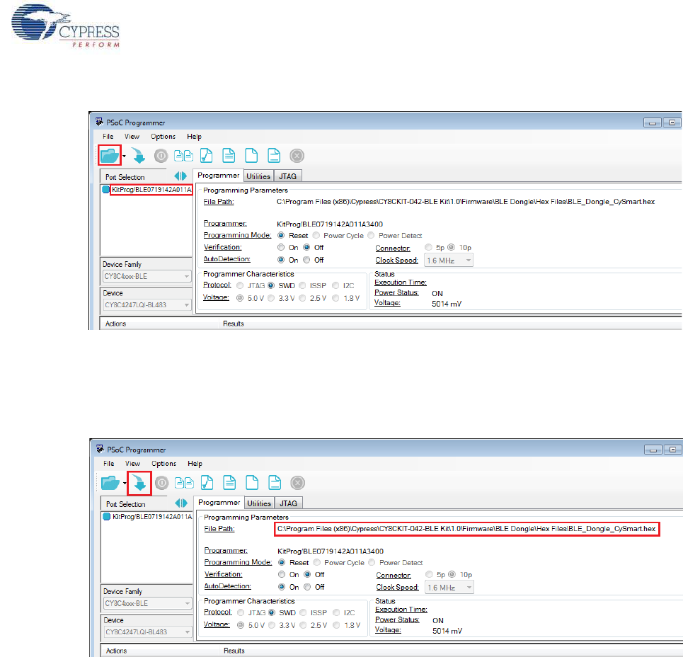Click the blank document icon in lower window
The height and width of the screenshot is (657, 683).
(252, 483)
